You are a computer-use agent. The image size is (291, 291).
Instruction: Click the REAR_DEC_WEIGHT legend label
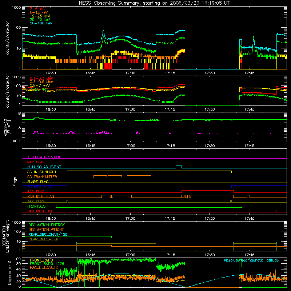[x=45, y=239]
